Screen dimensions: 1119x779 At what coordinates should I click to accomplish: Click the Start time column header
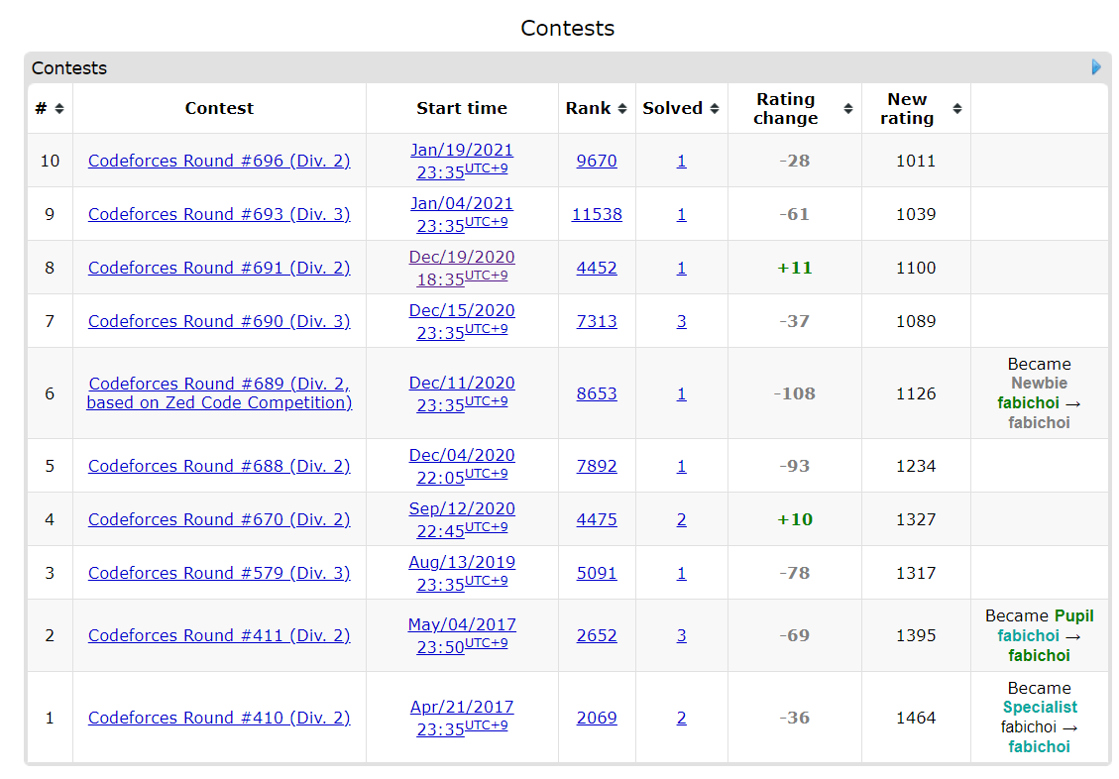[x=462, y=108]
